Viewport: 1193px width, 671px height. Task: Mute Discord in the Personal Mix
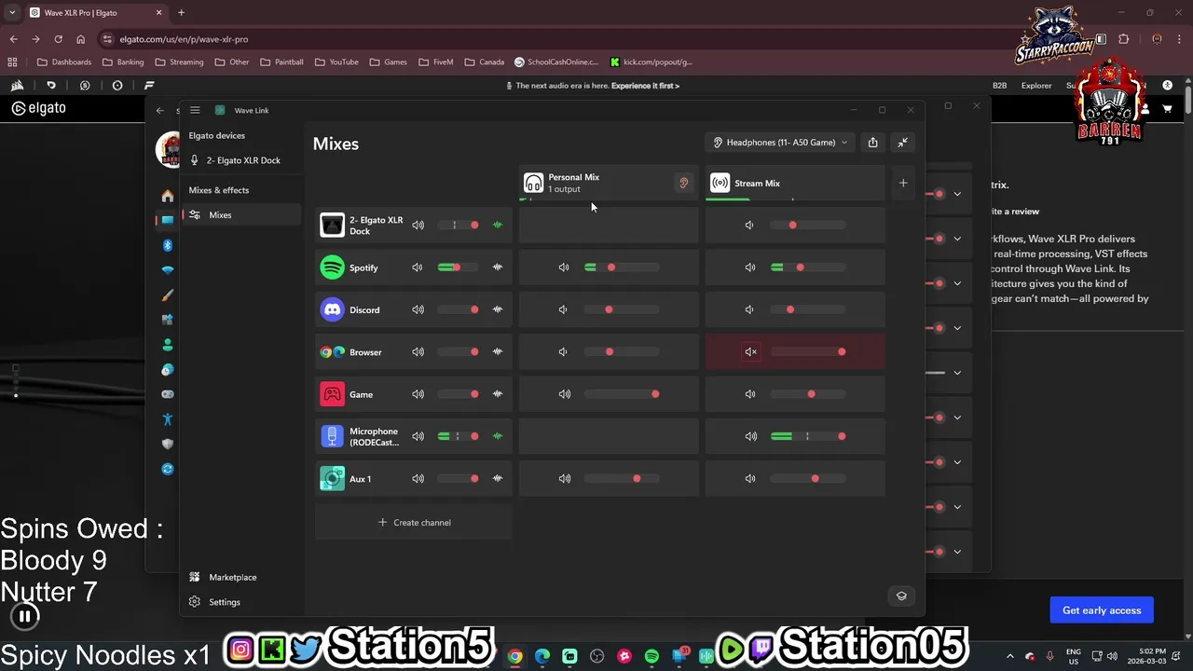563,309
